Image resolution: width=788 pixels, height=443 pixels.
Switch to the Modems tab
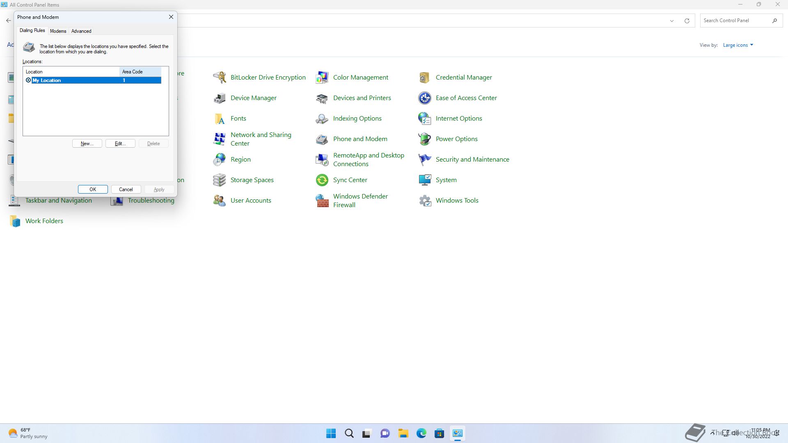pos(58,31)
